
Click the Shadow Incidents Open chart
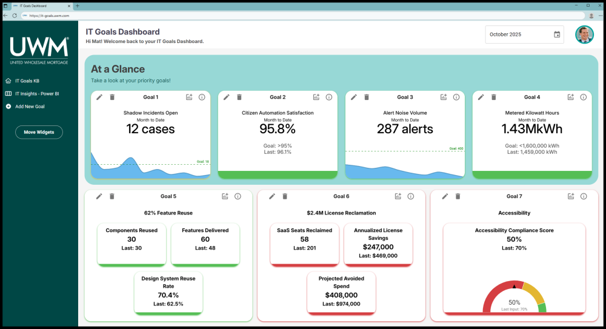(x=151, y=165)
